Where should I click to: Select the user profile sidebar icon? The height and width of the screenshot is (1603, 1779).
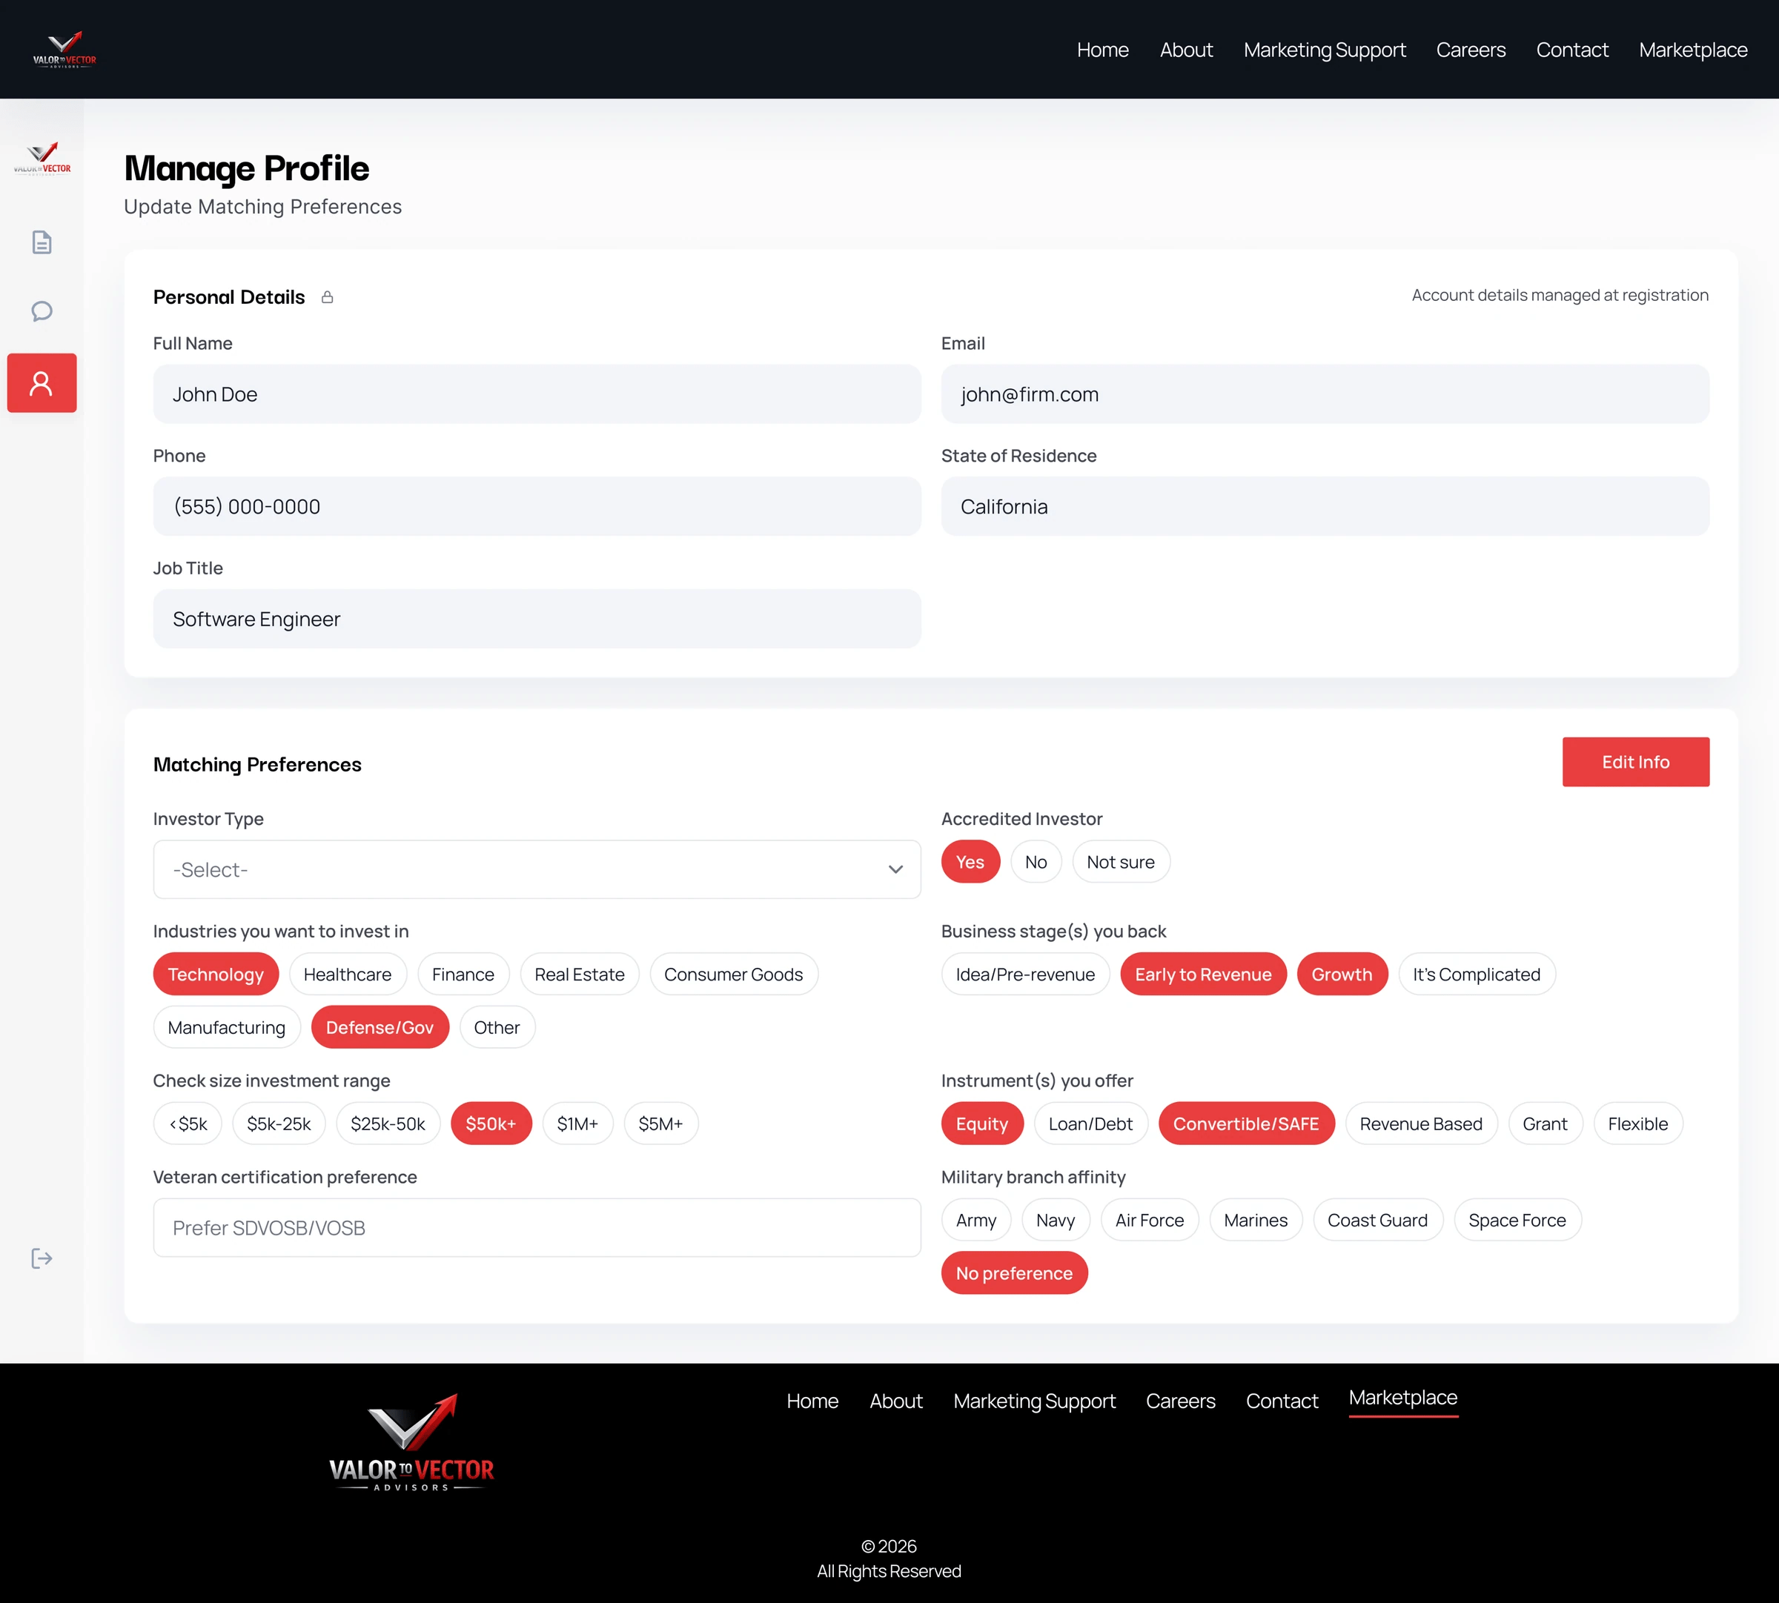click(42, 383)
